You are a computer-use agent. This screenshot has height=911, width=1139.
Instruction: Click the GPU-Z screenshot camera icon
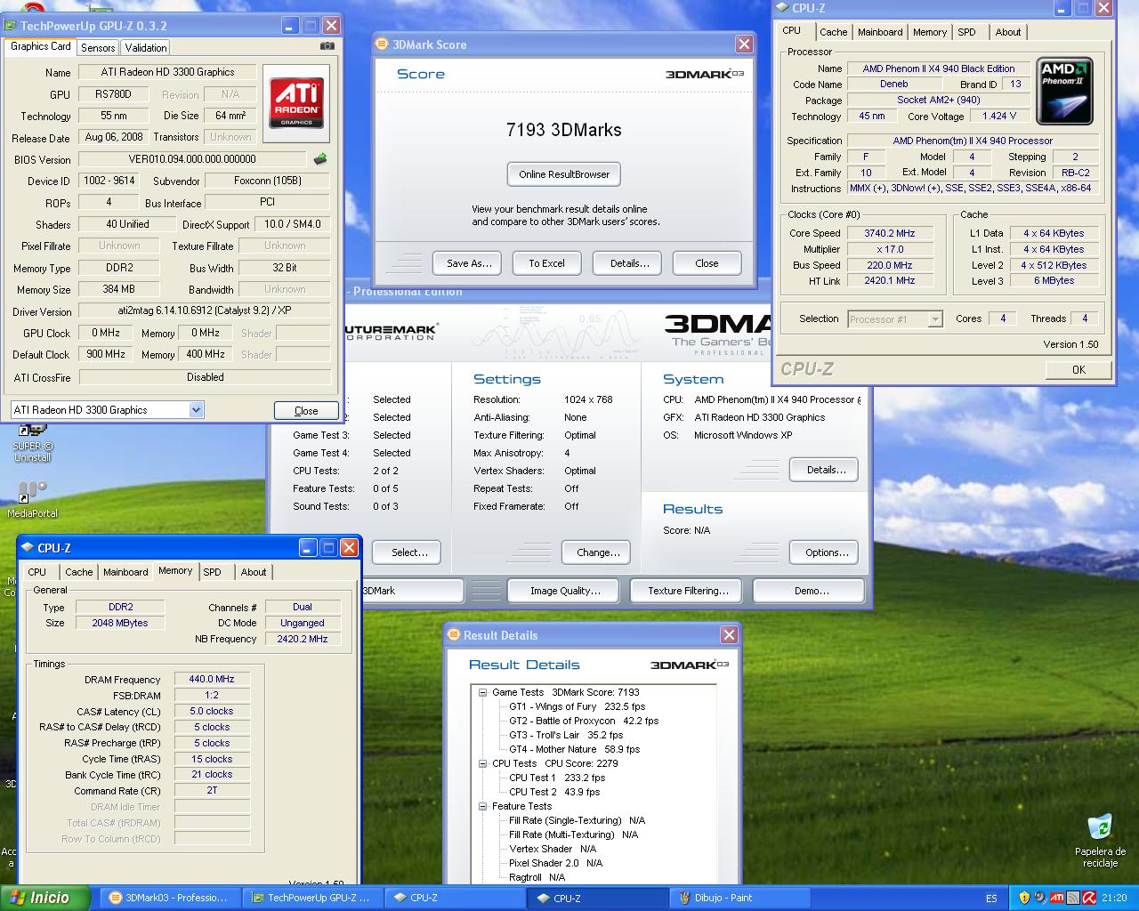[327, 46]
